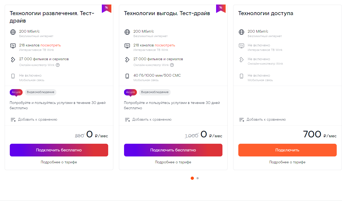Click Wink help question mark in first card

coord(58,65)
